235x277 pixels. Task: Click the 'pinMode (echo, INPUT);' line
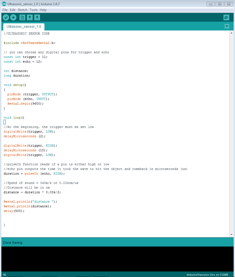pyautogui.click(x=28, y=99)
